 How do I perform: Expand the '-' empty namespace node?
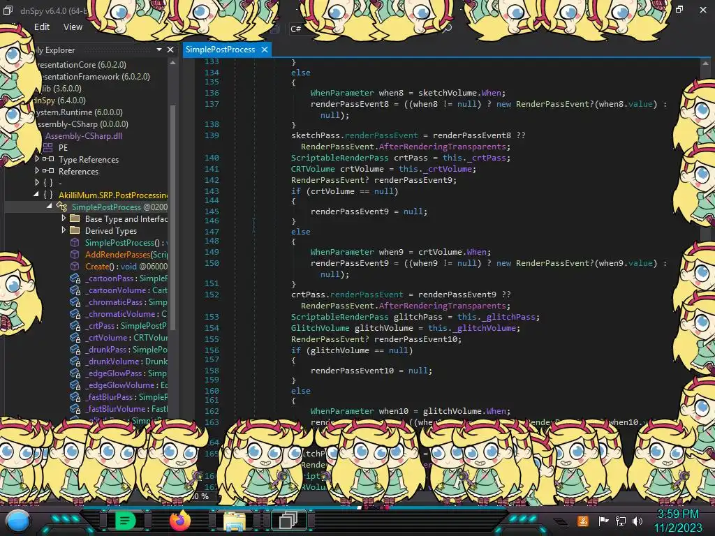click(37, 182)
